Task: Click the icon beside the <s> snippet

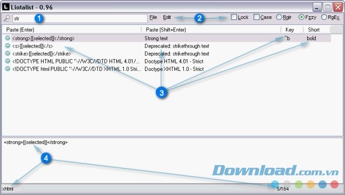Action: point(8,46)
